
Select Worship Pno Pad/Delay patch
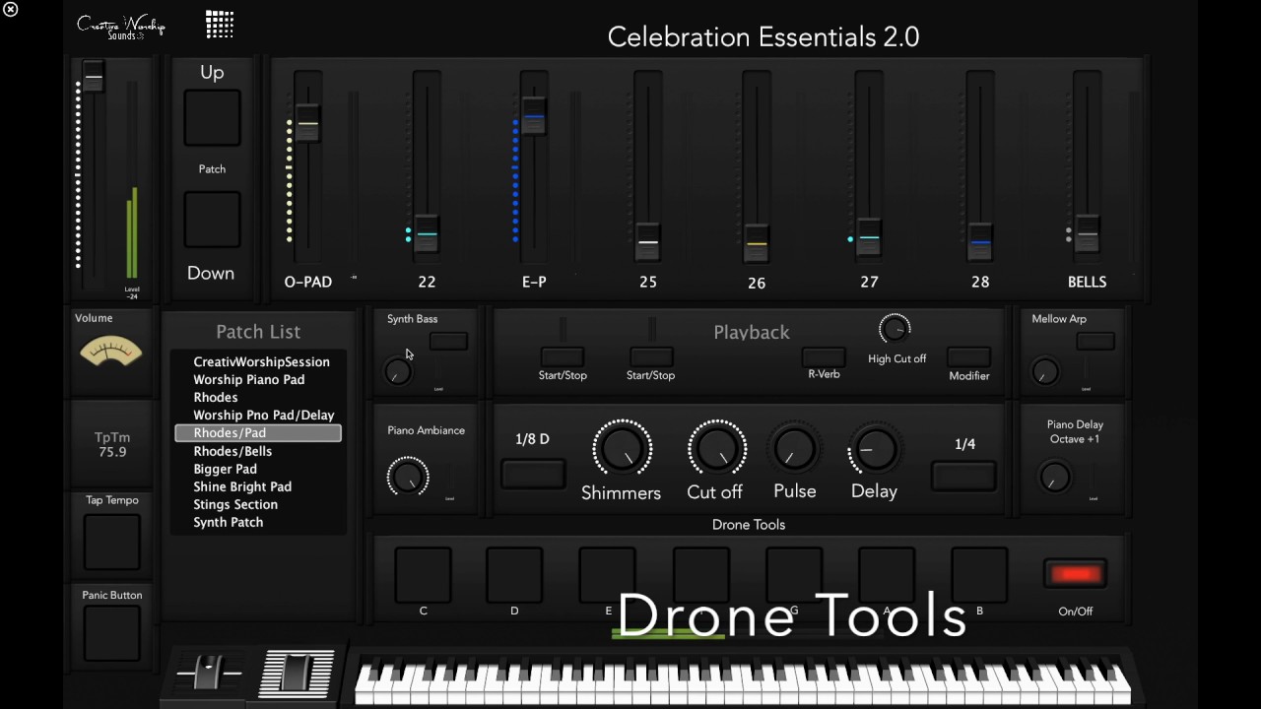coord(263,415)
